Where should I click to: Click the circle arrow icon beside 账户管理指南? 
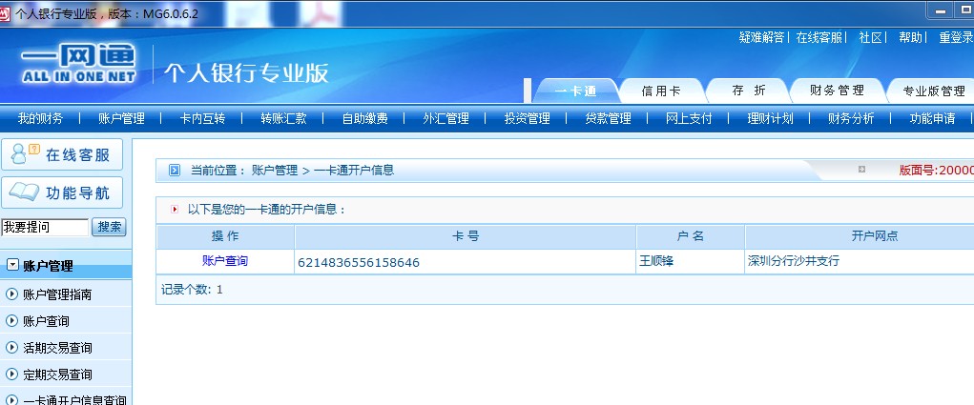click(x=11, y=294)
